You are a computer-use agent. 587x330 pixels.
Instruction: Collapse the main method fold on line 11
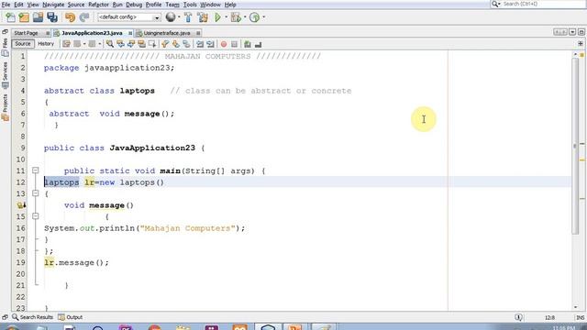click(35, 170)
